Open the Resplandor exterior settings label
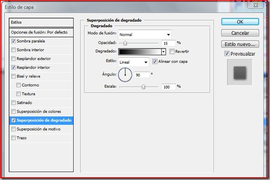 (x=34, y=59)
